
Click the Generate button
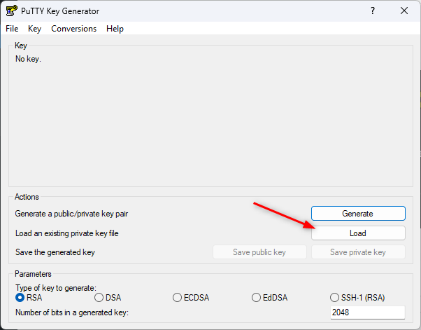(358, 214)
